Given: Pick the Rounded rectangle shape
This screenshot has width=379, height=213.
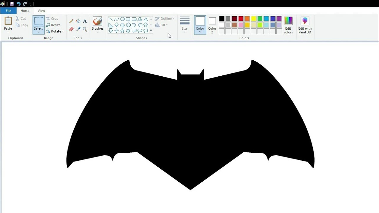Looking at the screenshot, I should [x=134, y=19].
